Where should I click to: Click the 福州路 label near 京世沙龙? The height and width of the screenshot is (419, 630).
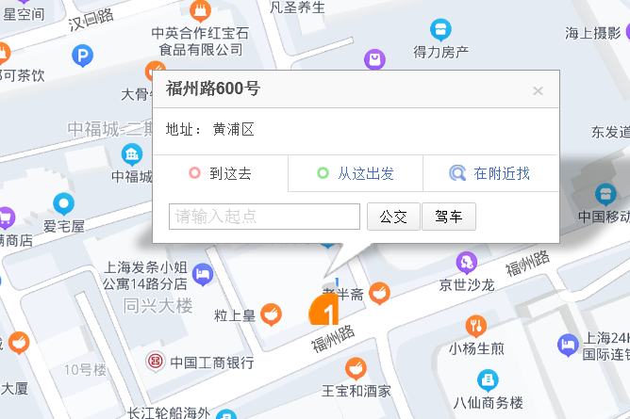coord(527,264)
